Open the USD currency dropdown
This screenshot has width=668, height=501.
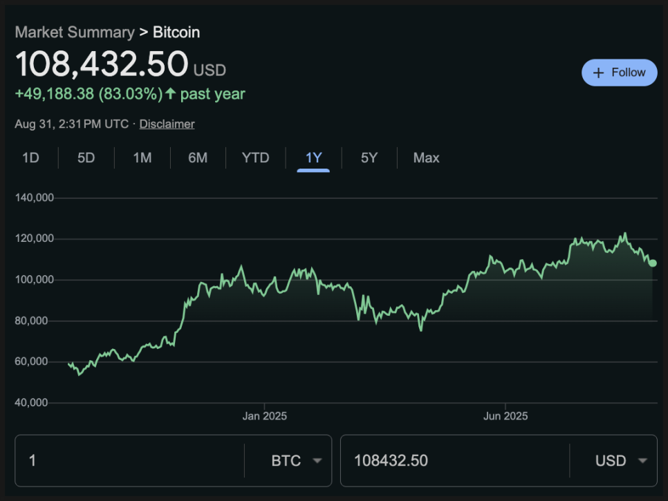click(621, 460)
